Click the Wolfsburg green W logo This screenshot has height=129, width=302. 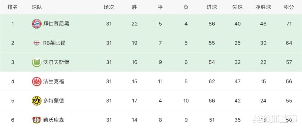click(x=37, y=62)
